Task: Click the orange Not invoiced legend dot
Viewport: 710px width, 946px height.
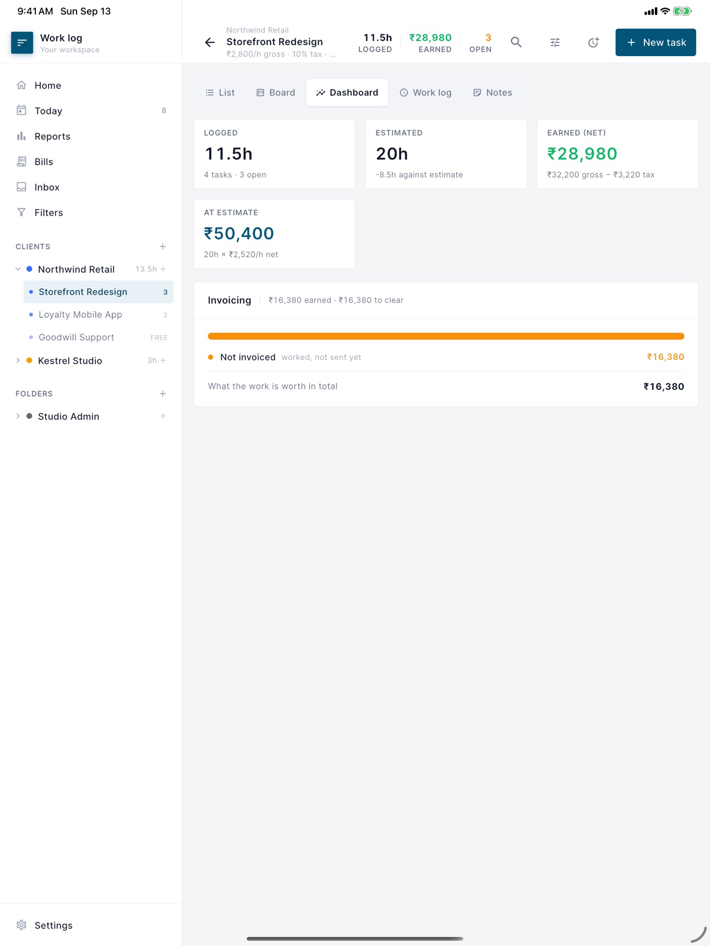Action: tap(211, 357)
